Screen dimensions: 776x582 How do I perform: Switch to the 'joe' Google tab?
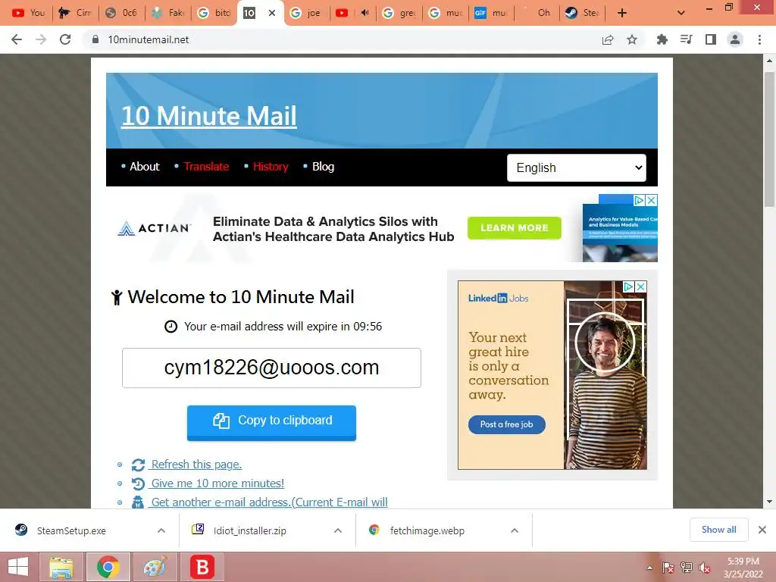click(307, 13)
